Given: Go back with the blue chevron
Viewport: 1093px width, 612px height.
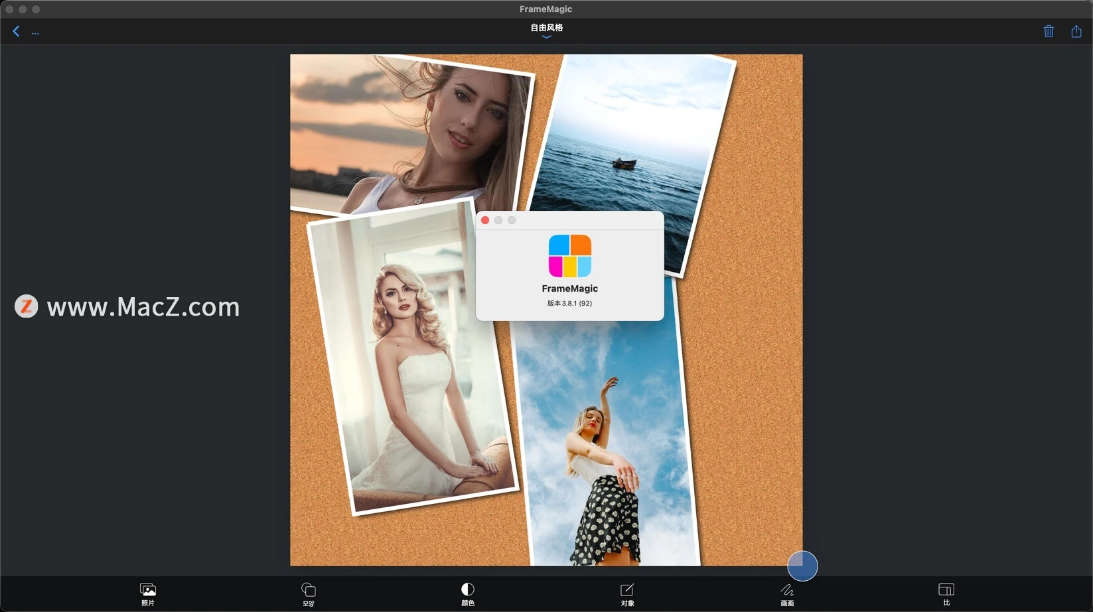Looking at the screenshot, I should coord(16,31).
